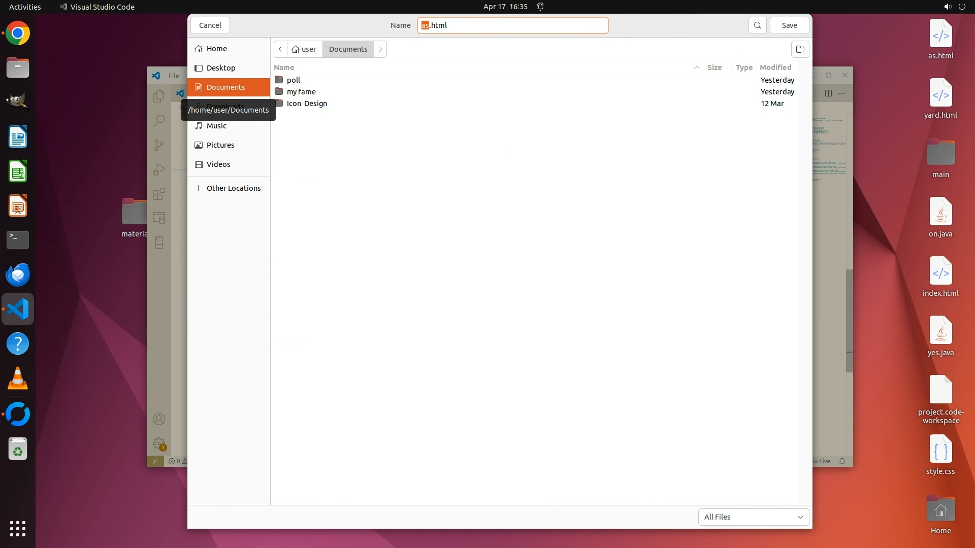Go forward with the right path arrow
975x548 pixels.
click(380, 49)
